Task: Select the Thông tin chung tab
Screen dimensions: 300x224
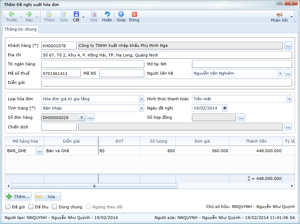Action: 21,29
